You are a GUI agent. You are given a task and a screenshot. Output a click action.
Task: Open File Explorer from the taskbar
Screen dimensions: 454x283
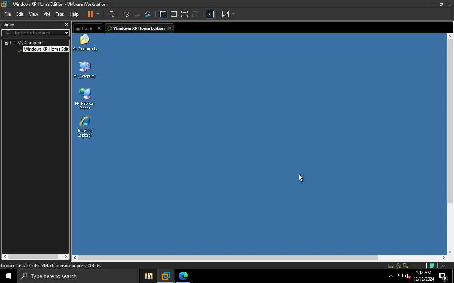pyautogui.click(x=148, y=276)
